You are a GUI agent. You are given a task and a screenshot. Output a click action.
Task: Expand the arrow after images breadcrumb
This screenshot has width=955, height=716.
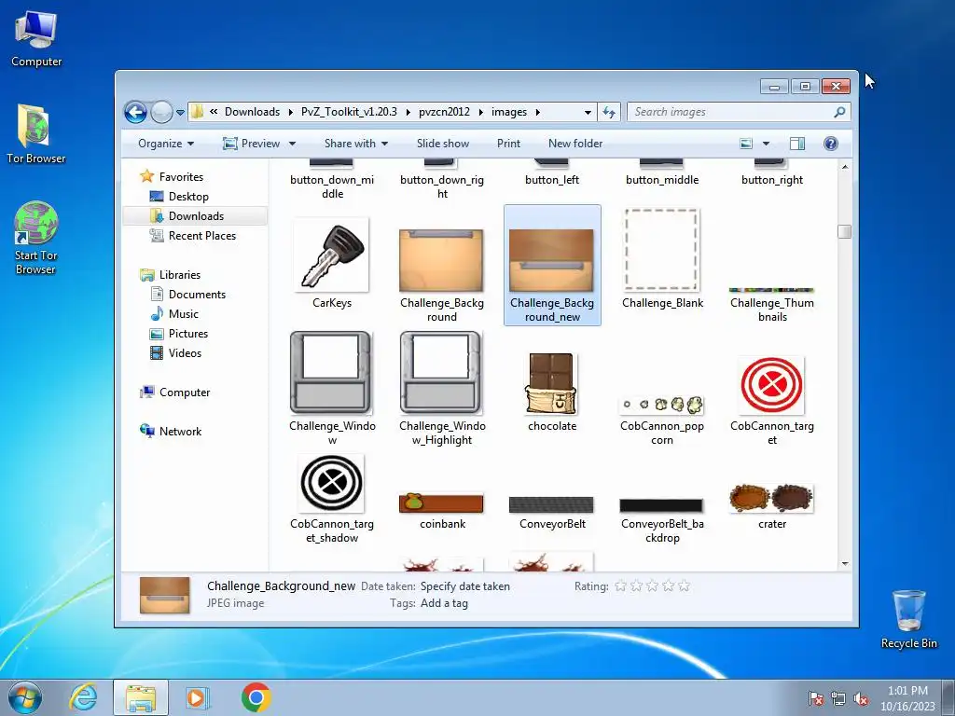click(538, 112)
